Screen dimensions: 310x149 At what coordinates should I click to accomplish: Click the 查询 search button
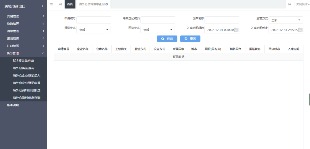pos(167,39)
